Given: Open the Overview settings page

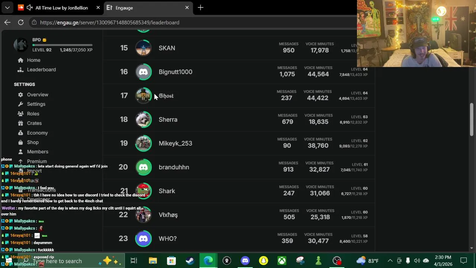Looking at the screenshot, I should (x=38, y=95).
